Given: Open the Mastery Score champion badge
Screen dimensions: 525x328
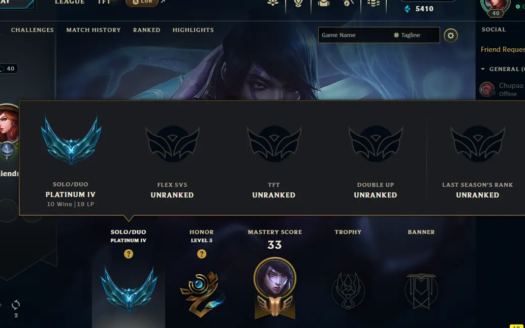Looking at the screenshot, I should coord(275,287).
